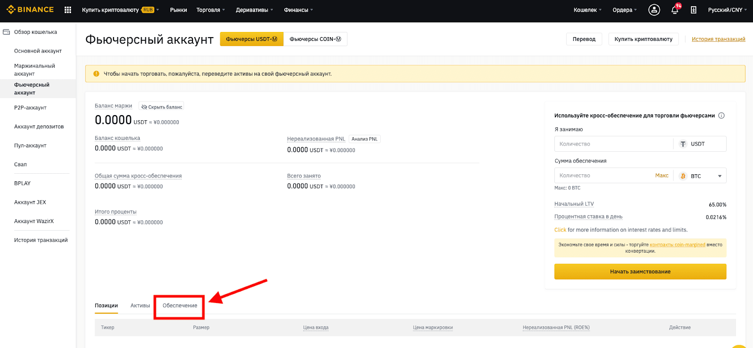The height and width of the screenshot is (348, 753).
Task: Open История транзакций link at top right
Action: click(x=718, y=39)
